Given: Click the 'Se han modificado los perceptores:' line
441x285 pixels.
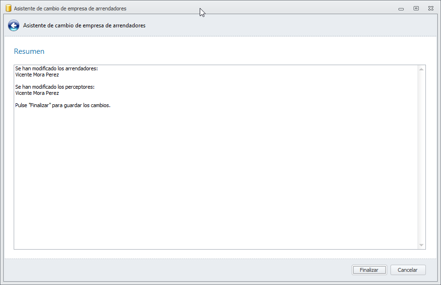Looking at the screenshot, I should pos(55,87).
